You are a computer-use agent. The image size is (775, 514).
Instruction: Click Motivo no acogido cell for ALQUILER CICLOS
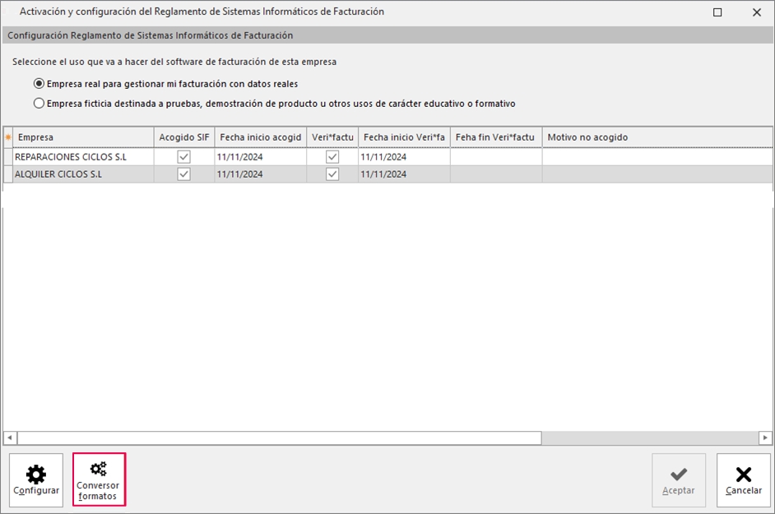point(657,174)
